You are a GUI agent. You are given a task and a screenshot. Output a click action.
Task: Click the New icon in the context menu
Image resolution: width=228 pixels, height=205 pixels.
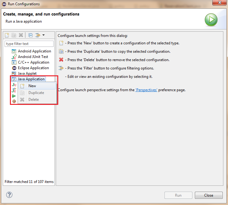click(22, 86)
